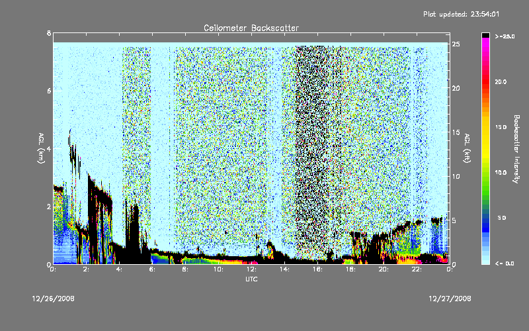Viewport: 529px width, 331px height.
Task: Click the '10' tick on the kft axis
Action: click(456, 176)
